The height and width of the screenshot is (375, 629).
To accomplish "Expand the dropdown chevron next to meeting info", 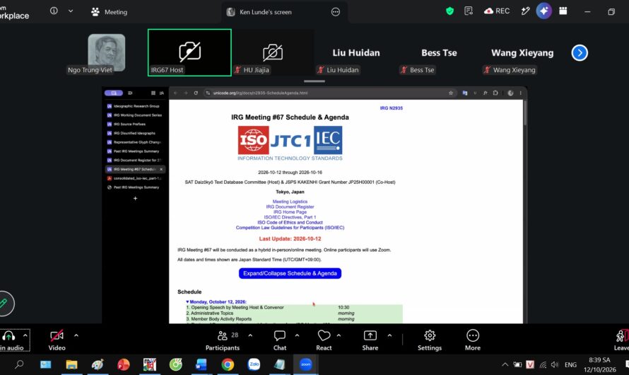I will tap(71, 11).
